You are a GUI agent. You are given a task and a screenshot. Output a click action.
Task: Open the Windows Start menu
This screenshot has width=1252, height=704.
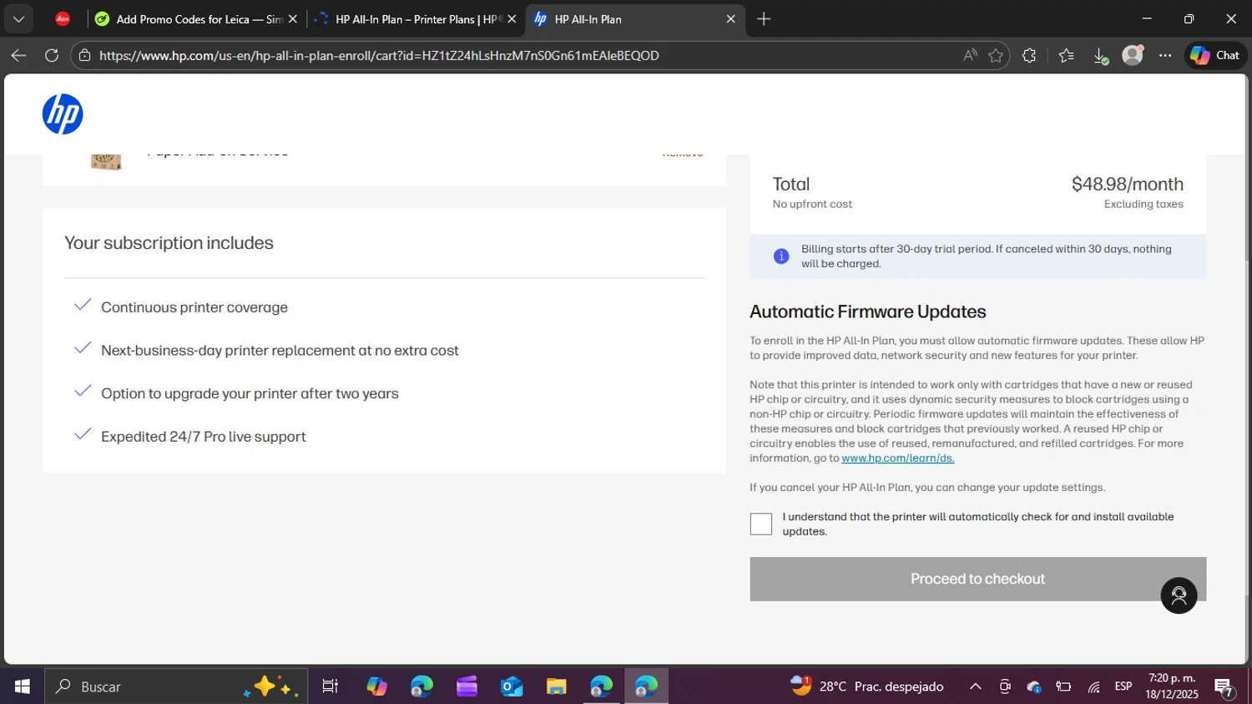pyautogui.click(x=22, y=686)
